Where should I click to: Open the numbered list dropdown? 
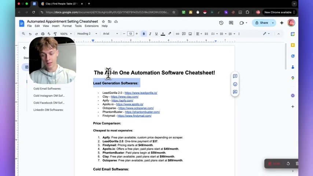232,34
